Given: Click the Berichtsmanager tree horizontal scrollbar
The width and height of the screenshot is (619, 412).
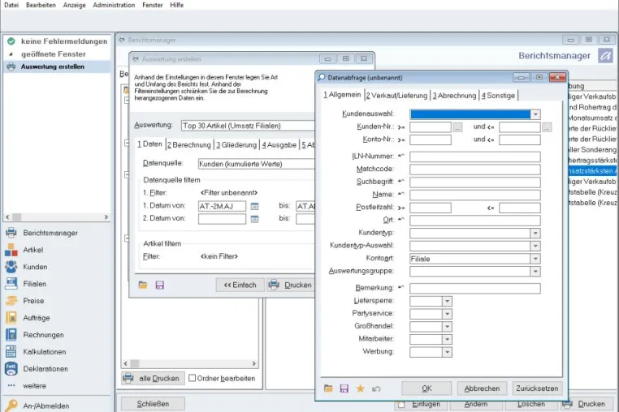Looking at the screenshot, I should (190, 363).
